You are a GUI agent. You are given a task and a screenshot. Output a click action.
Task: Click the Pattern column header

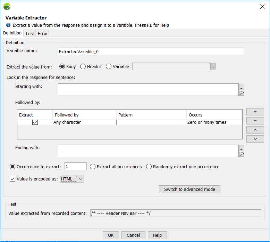pyautogui.click(x=152, y=115)
